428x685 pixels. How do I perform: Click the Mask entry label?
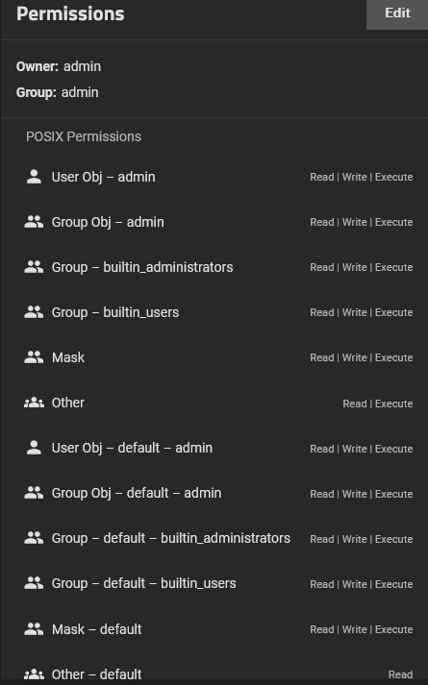tap(68, 357)
